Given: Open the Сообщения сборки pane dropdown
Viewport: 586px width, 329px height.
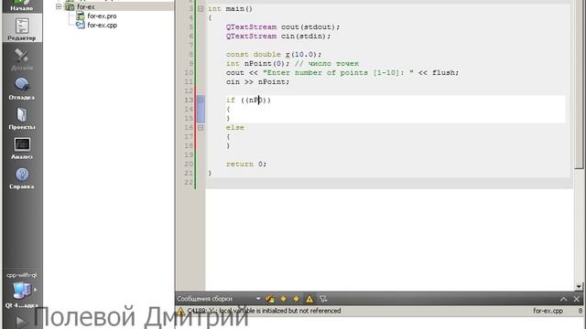Looking at the screenshot, I should (258, 299).
